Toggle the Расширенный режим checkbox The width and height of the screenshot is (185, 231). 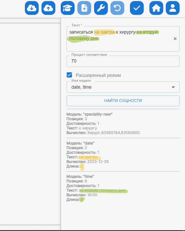tap(69, 75)
